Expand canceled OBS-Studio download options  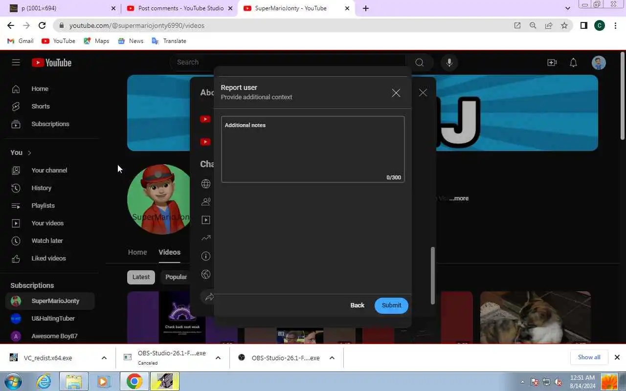(218, 358)
